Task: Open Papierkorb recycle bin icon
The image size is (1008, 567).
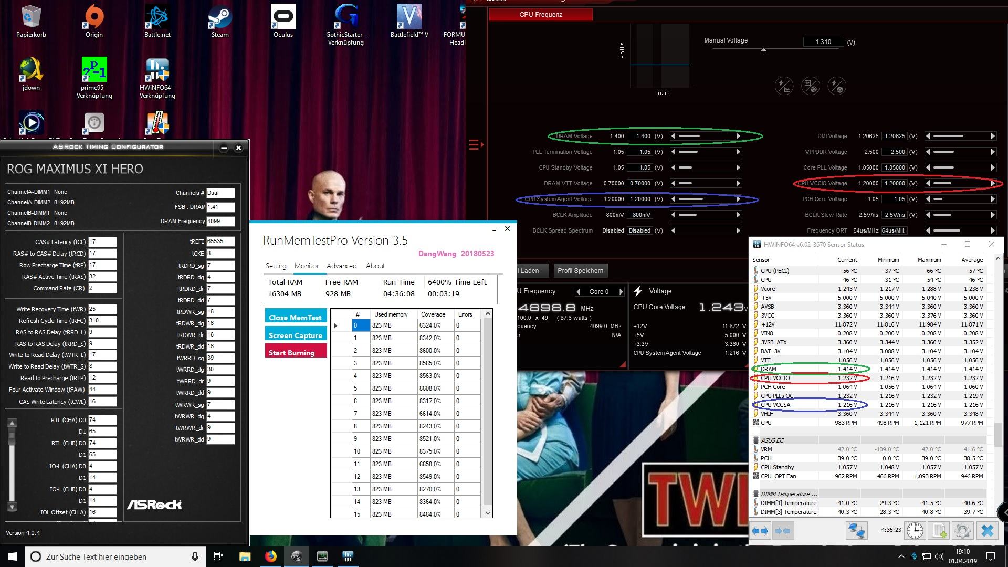Action: point(31,22)
